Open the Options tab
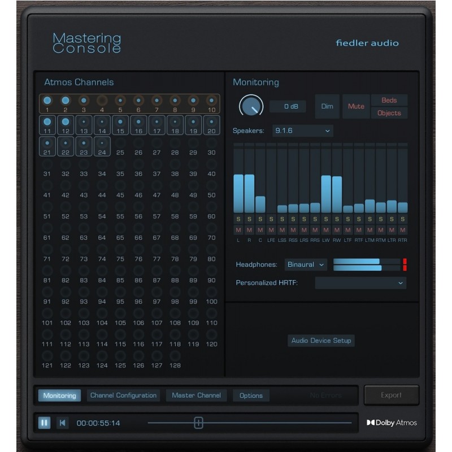The image size is (452, 452). point(251,395)
